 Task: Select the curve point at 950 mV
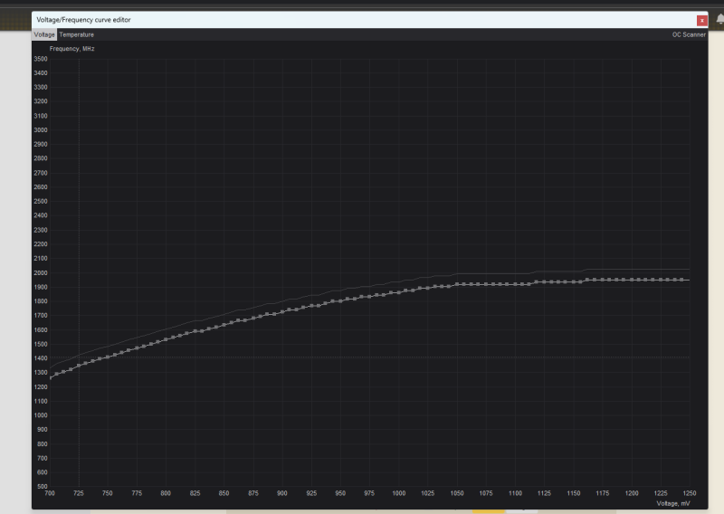341,301
